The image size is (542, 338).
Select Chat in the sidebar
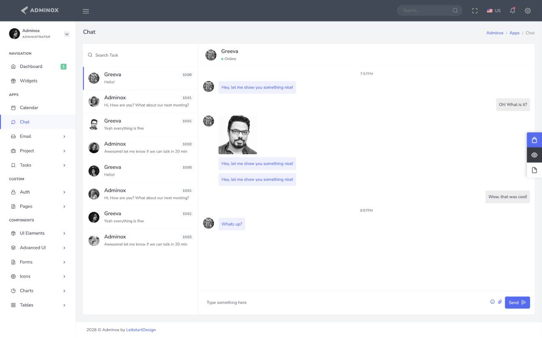(x=38, y=122)
